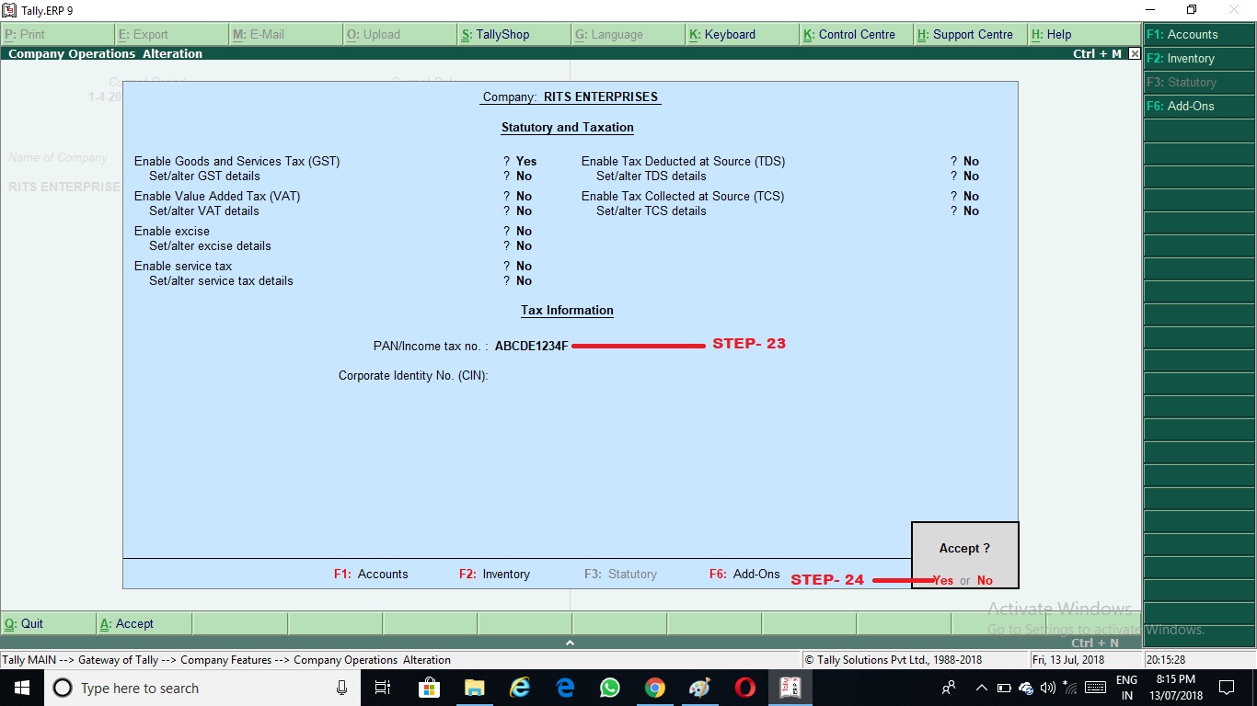The image size is (1257, 706).
Task: Toggle the Set/alter GST details value
Action: [x=524, y=176]
